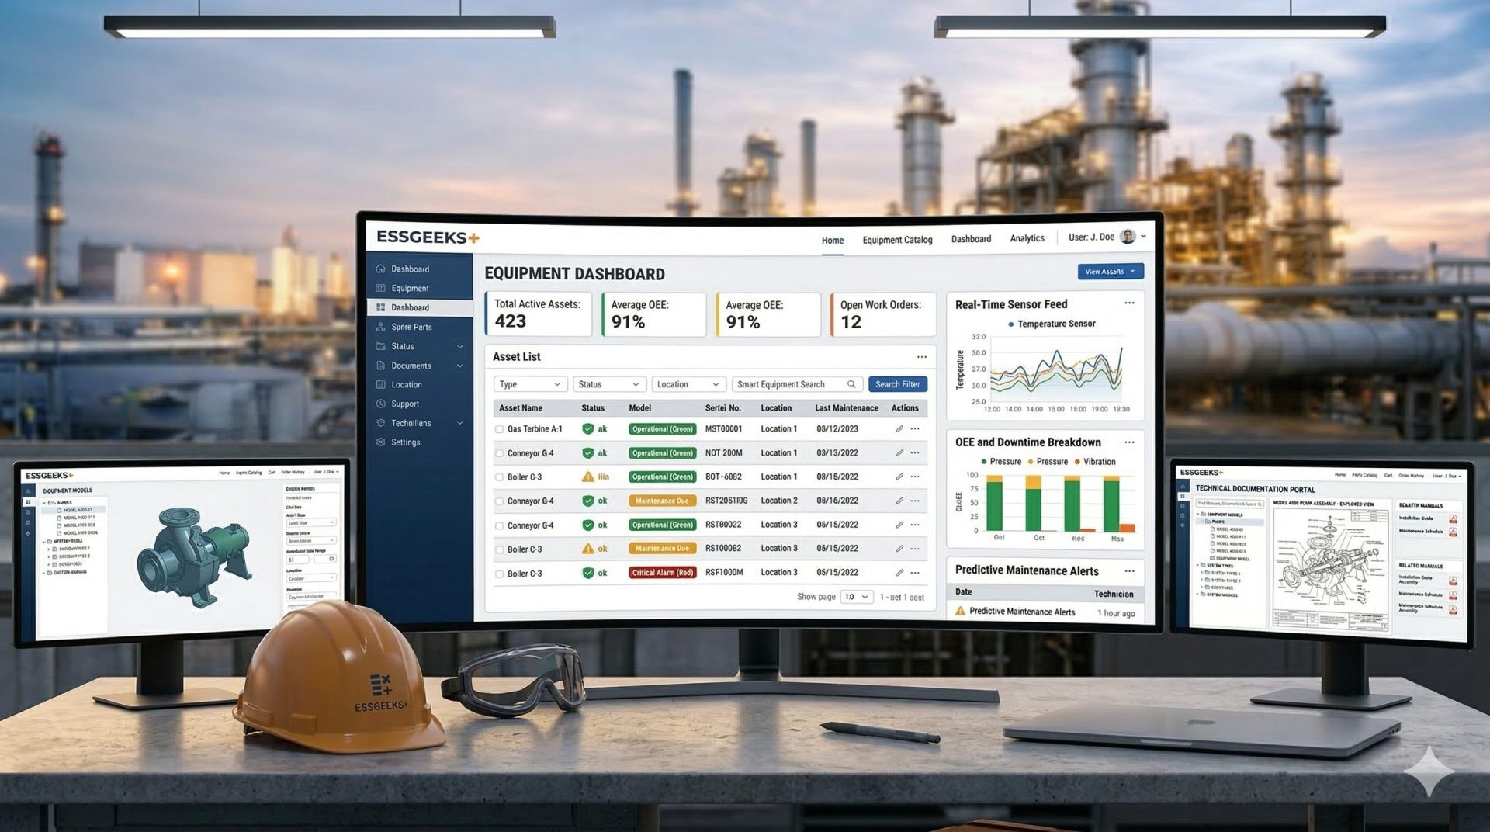This screenshot has width=1490, height=832.
Task: Open Support via its sidebar icon
Action: point(381,404)
